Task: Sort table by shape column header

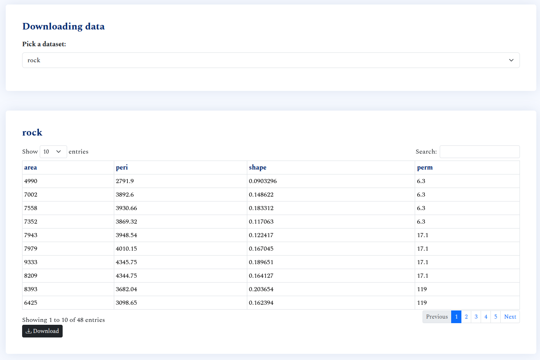Action: (258, 168)
